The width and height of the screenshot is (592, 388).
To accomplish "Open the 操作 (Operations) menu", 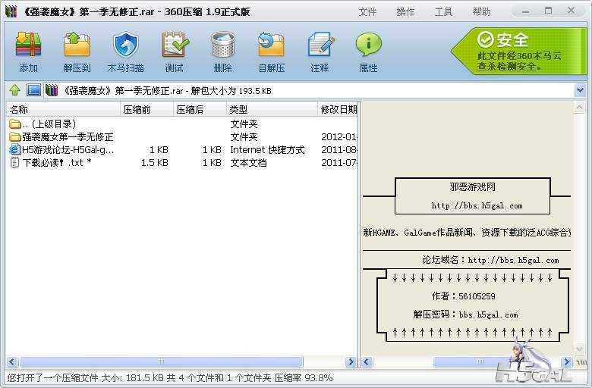I will pos(405,11).
